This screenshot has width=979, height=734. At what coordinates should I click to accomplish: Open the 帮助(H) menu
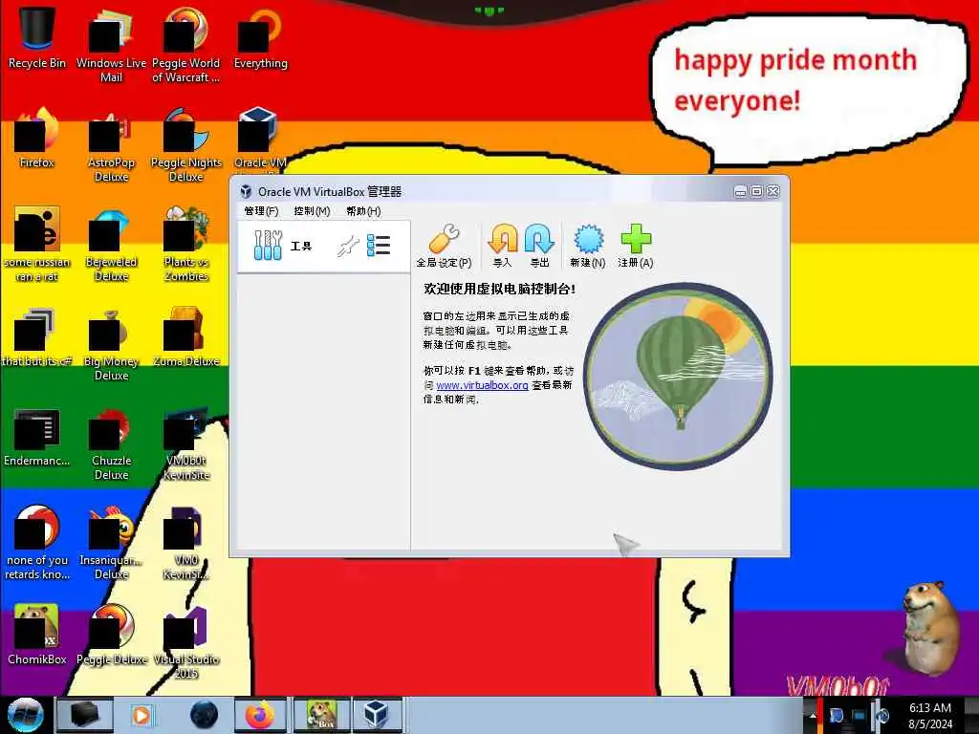363,211
